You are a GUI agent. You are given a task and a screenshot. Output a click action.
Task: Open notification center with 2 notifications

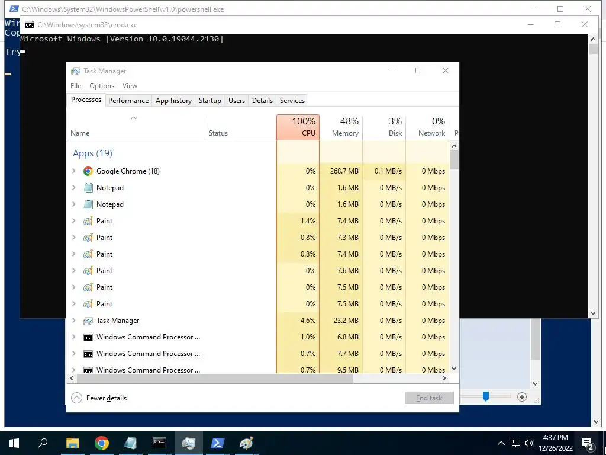tap(588, 444)
